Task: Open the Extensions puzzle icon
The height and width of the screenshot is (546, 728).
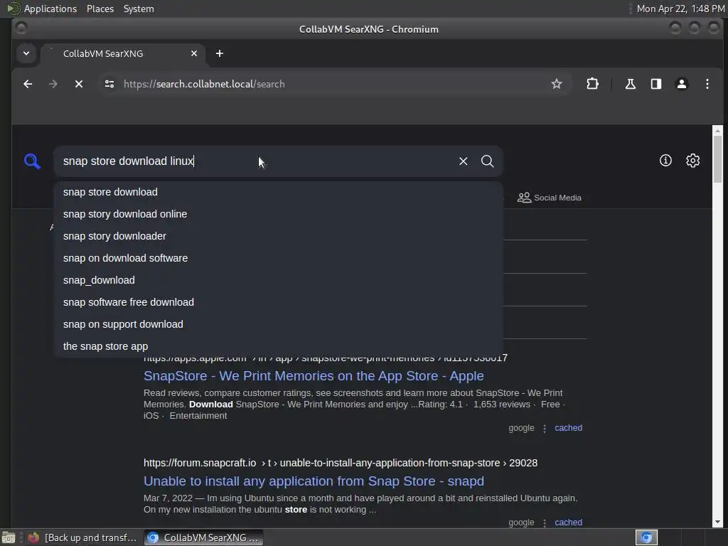Action: pos(592,84)
